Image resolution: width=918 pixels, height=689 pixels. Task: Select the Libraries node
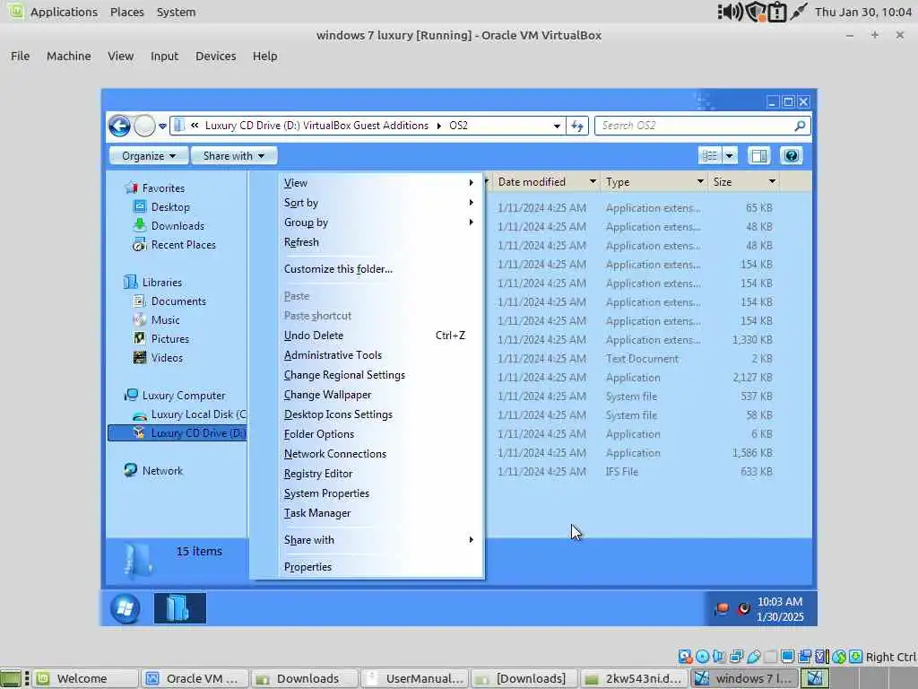click(161, 283)
